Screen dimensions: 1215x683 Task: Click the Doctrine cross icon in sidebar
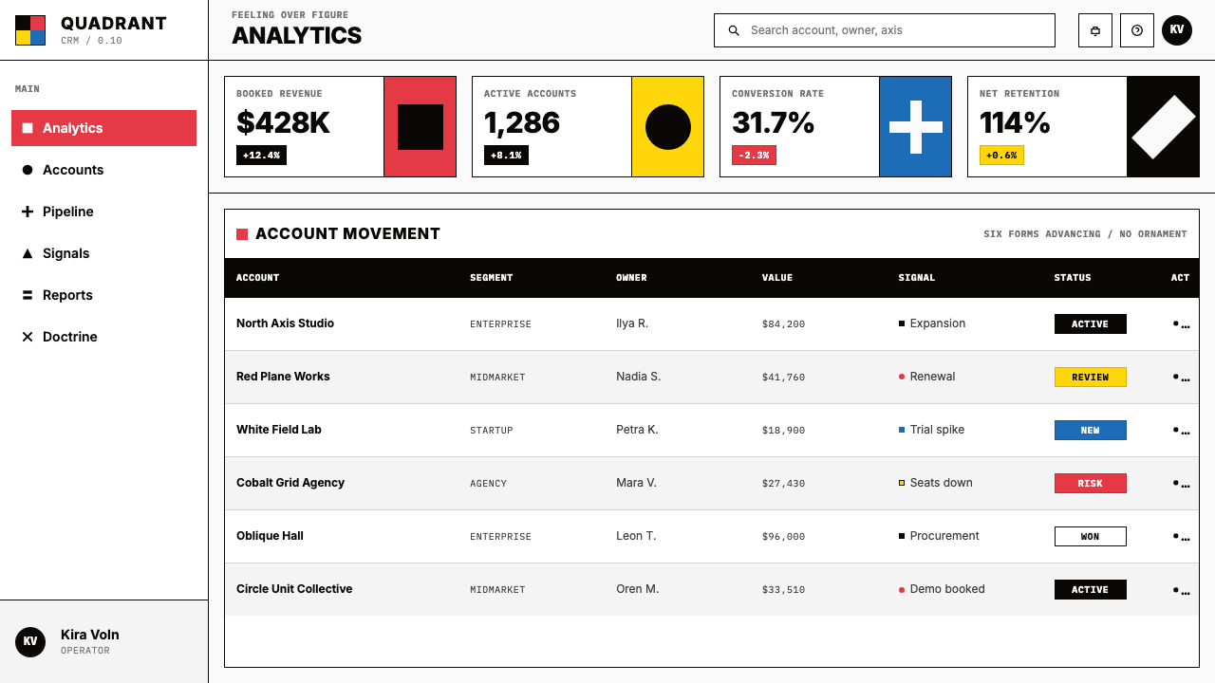tap(28, 337)
